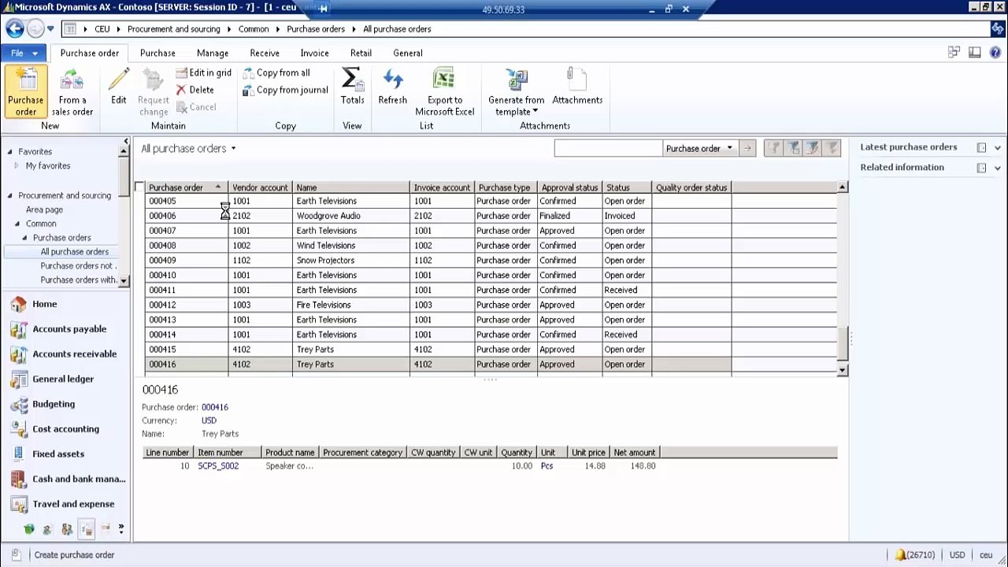Collapse the navigation pane arrow

(x=125, y=142)
